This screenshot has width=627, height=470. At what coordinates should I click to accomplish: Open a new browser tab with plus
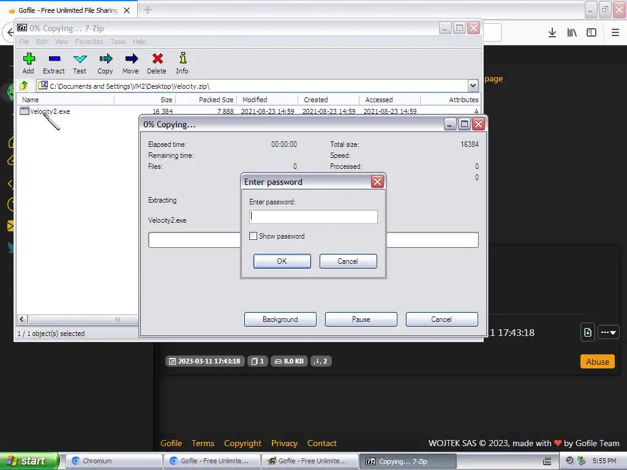tap(147, 10)
